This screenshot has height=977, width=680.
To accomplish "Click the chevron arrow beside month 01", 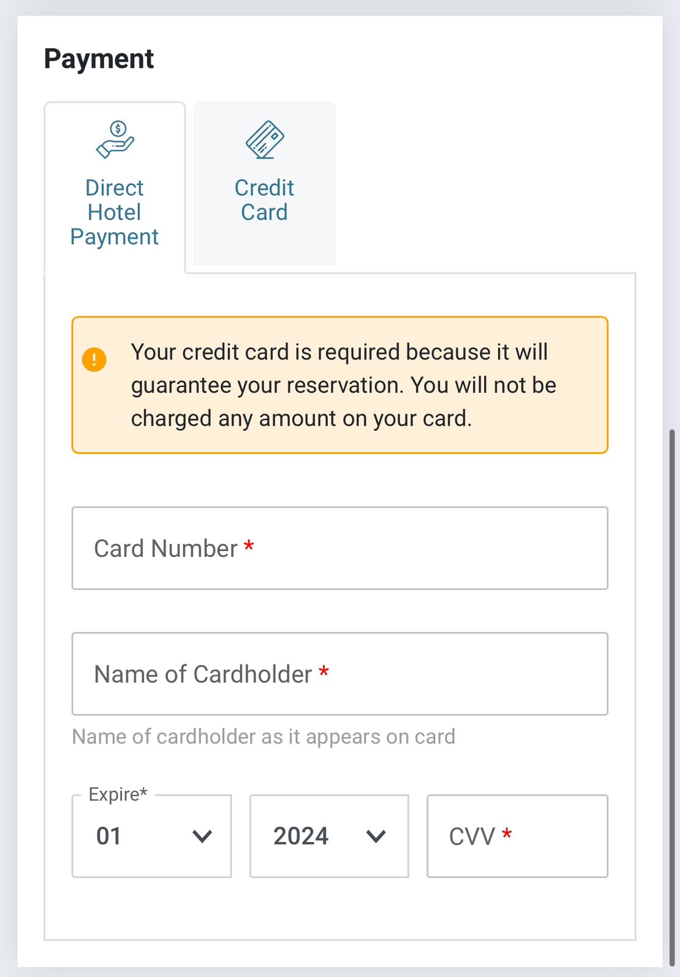I will 202,836.
